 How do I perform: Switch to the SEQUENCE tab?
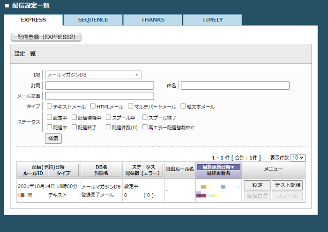point(93,20)
